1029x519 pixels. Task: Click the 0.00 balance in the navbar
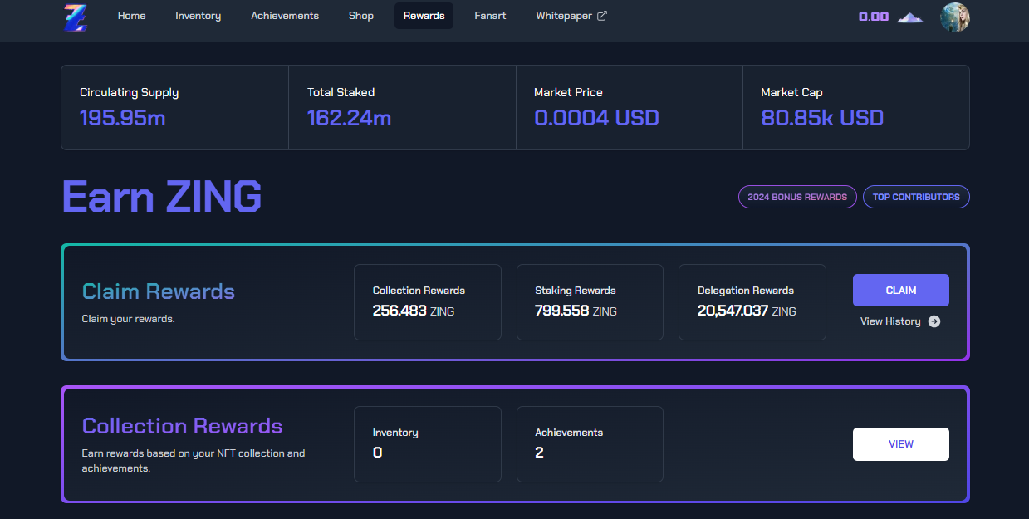tap(874, 17)
